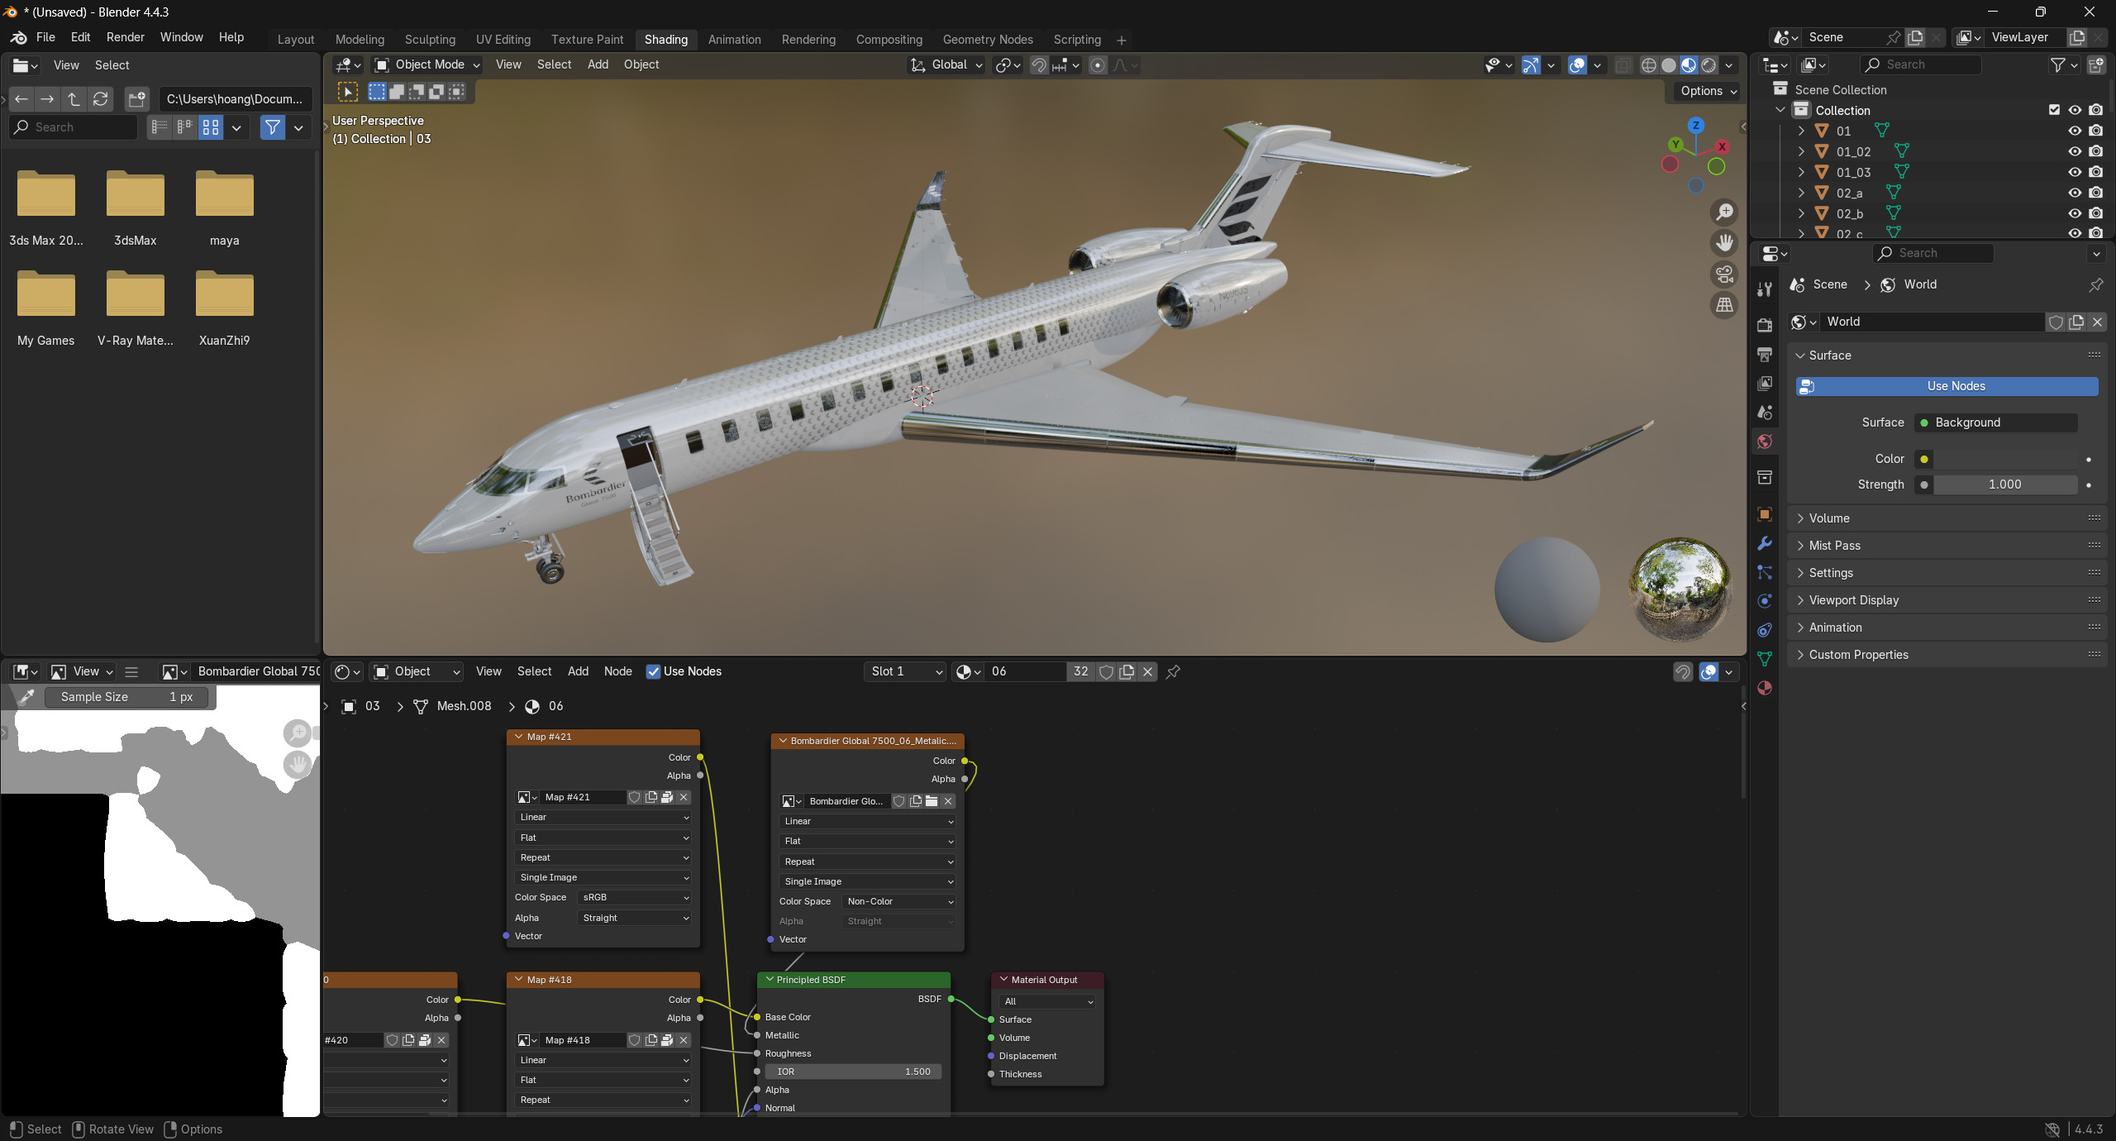
Task: Toggle the camera view gizmo button
Action: [x=1724, y=275]
